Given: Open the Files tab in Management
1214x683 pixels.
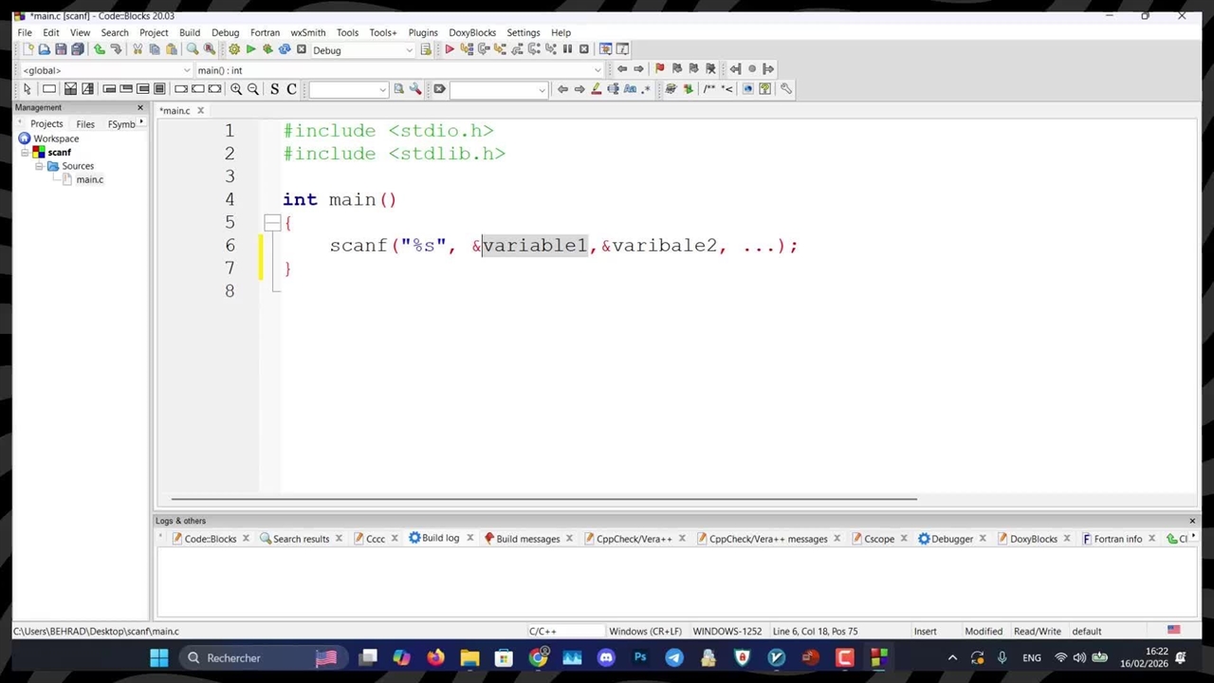Looking at the screenshot, I should coord(85,124).
